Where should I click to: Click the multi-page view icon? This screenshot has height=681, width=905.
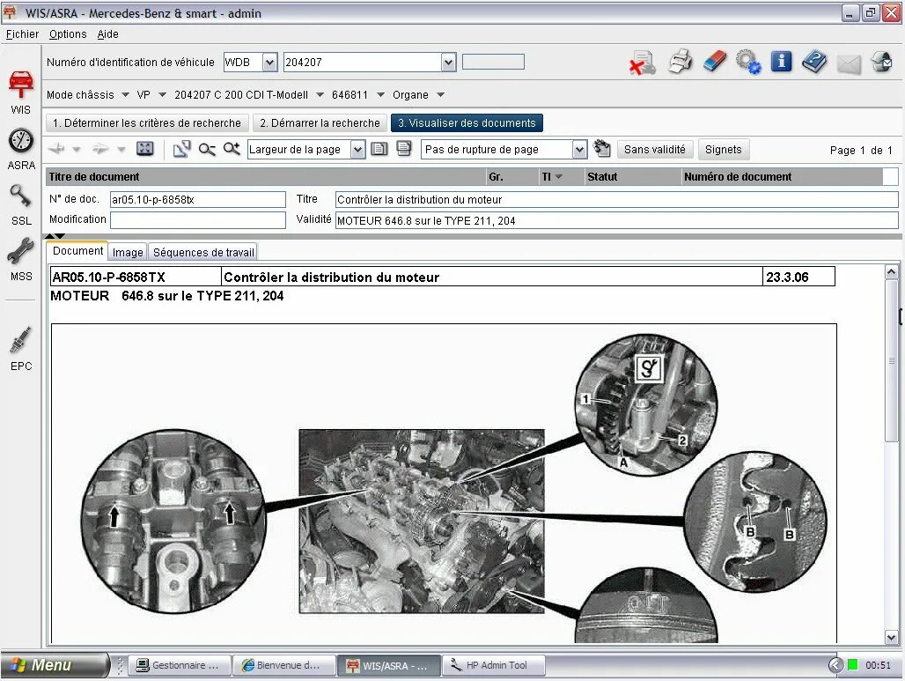404,149
